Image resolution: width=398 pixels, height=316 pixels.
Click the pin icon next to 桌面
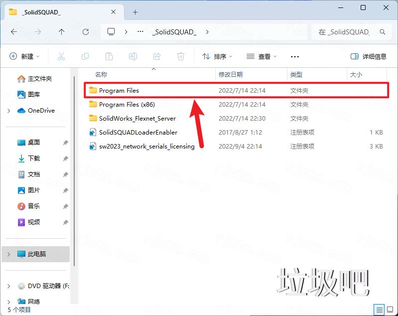pyautogui.click(x=65, y=143)
